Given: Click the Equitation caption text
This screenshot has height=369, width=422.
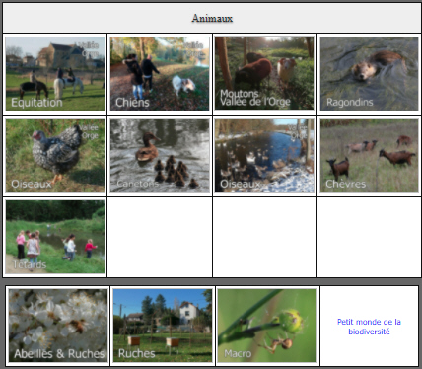Looking at the screenshot, I should [36, 103].
